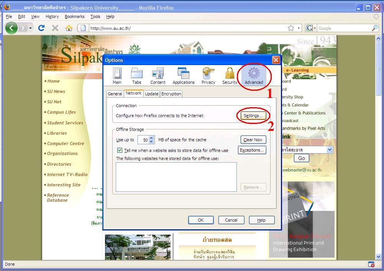The image size is (384, 271).
Task: Click inside the Google search field
Action: click(344, 28)
